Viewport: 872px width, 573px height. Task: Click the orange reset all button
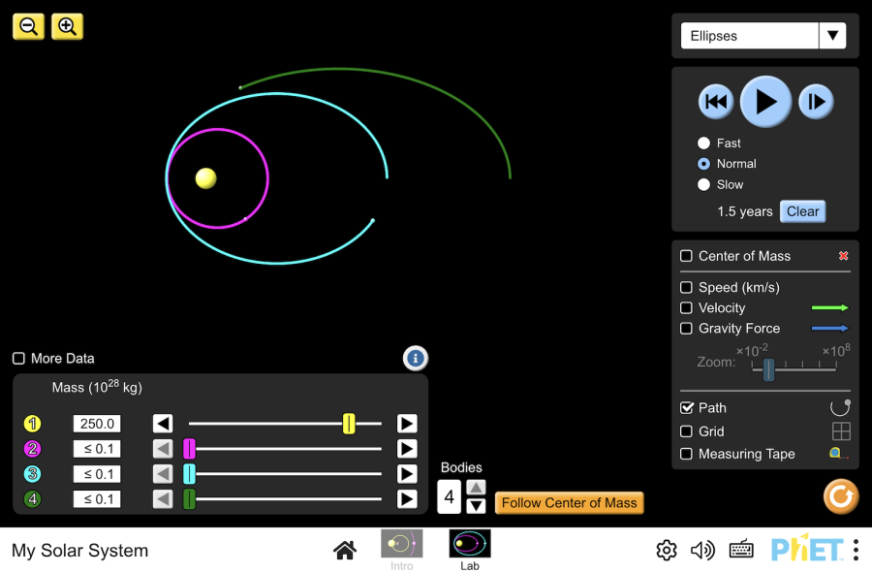click(x=841, y=496)
